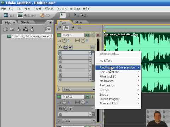Open Files panel display options icon
Image resolution: width=170 pixels, height=127 pixels.
pyautogui.click(x=48, y=29)
